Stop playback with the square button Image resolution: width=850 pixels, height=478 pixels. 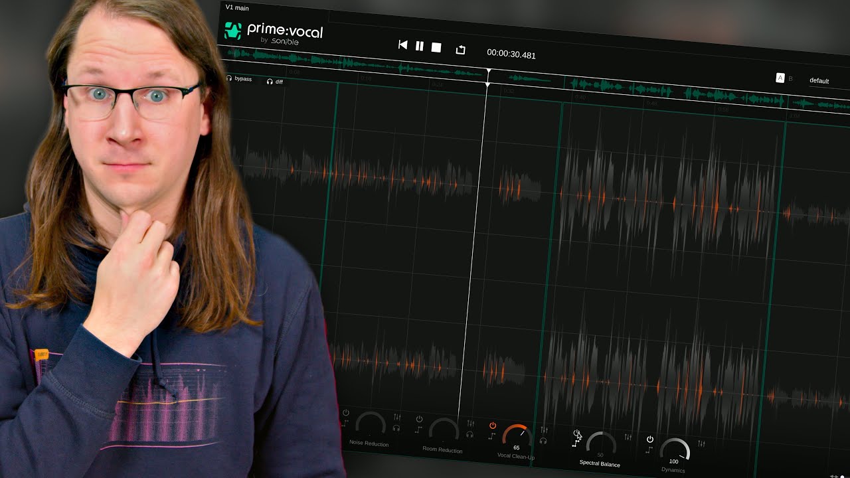click(x=436, y=47)
